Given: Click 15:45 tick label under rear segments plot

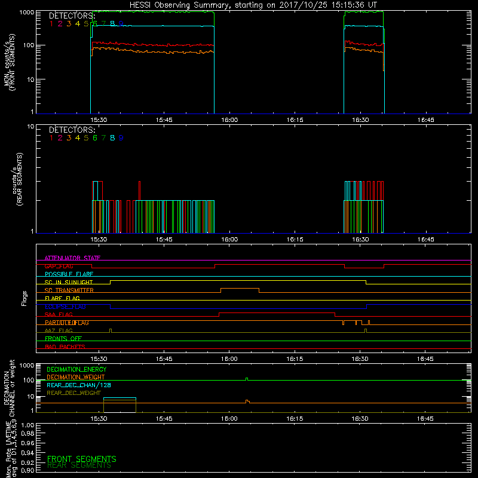Looking at the screenshot, I should tap(164, 240).
